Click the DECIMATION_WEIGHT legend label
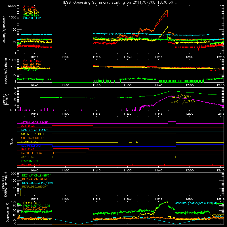 click(x=36, y=179)
